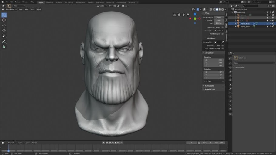Collapse the 3D Cursor panel

tap(209, 53)
